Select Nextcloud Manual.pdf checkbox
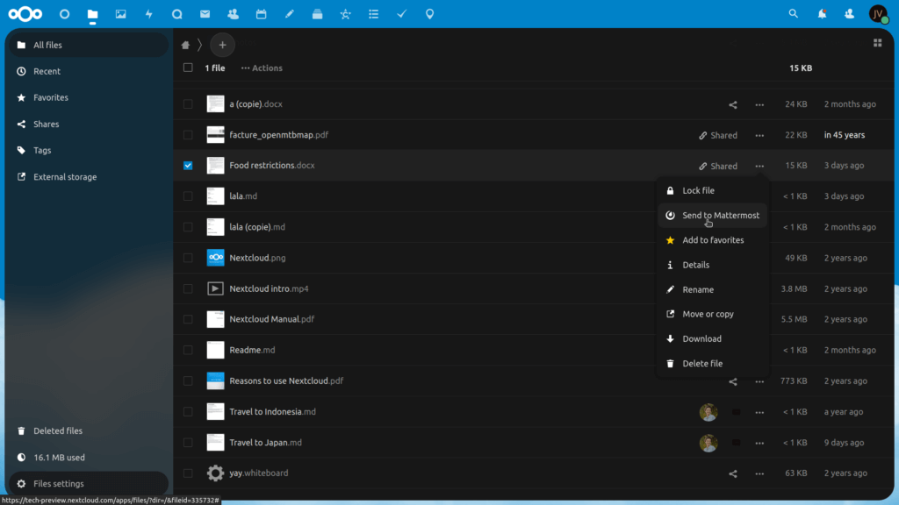Image resolution: width=899 pixels, height=505 pixels. pyautogui.click(x=188, y=319)
